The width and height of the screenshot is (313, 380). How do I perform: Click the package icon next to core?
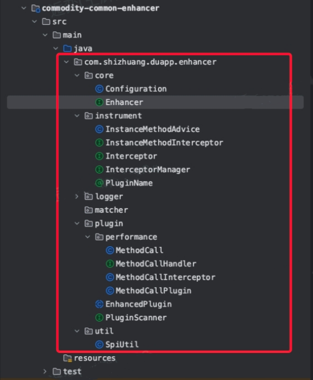click(88, 75)
